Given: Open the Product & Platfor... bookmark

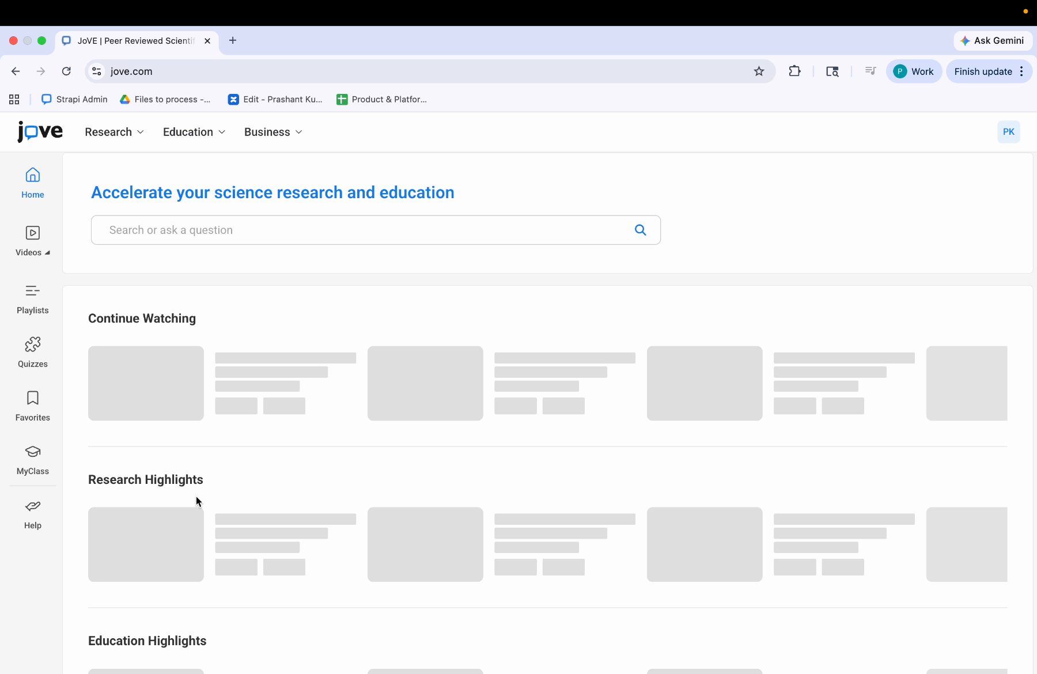Looking at the screenshot, I should pyautogui.click(x=382, y=99).
